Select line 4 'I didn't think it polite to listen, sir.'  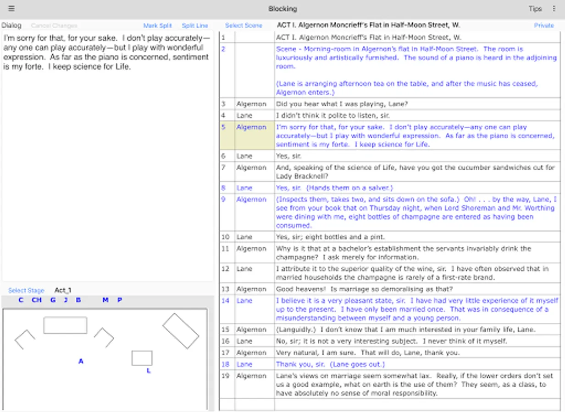390,115
